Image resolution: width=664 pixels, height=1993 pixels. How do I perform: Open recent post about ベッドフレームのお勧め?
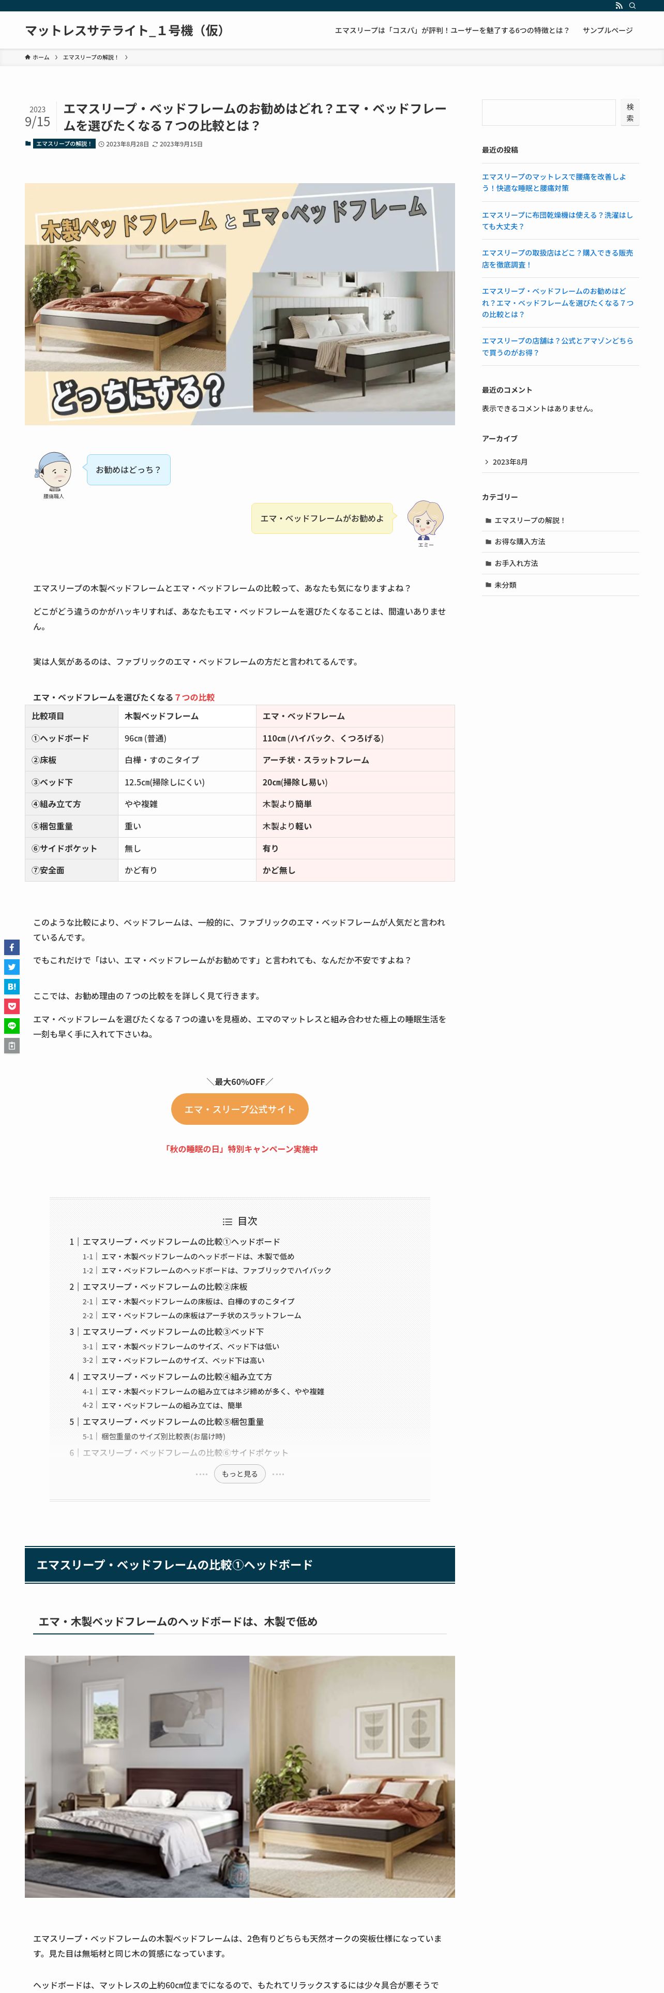(x=557, y=303)
